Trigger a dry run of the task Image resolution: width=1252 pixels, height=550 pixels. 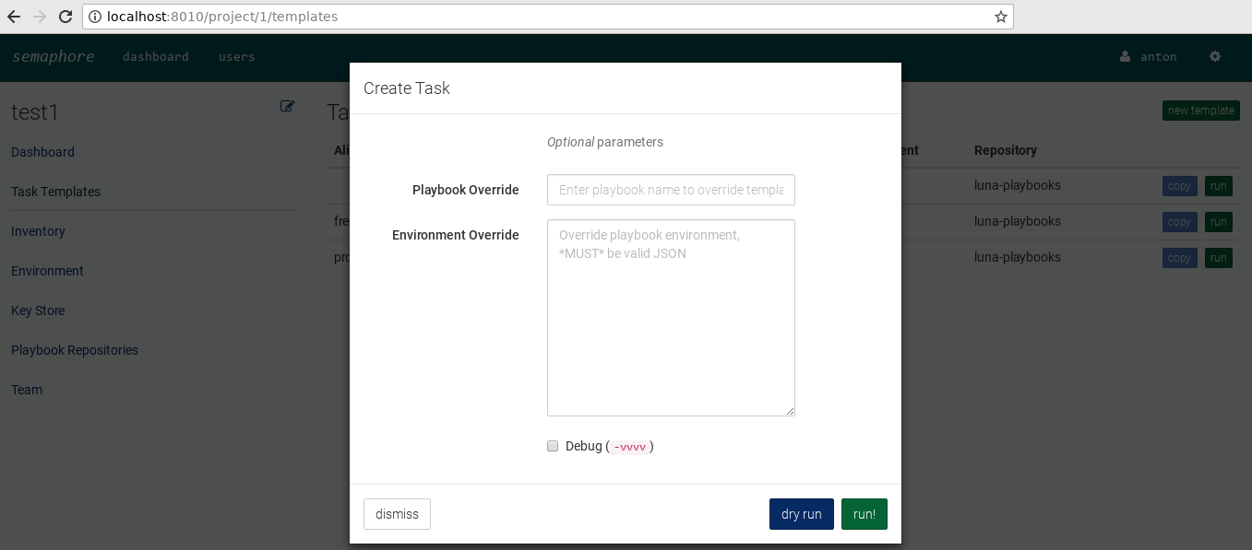801,514
